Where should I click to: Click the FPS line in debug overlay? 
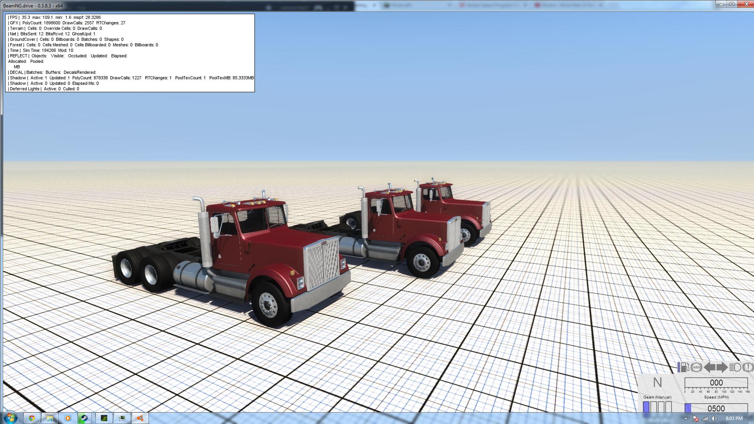click(54, 17)
